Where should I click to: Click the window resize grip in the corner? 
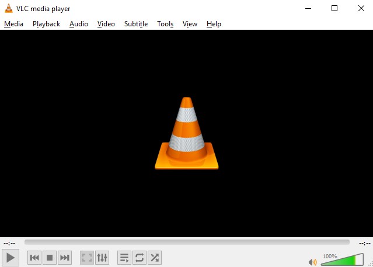(x=371, y=265)
